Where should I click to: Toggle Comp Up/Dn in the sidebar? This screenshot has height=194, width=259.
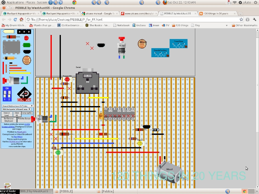[27, 113]
